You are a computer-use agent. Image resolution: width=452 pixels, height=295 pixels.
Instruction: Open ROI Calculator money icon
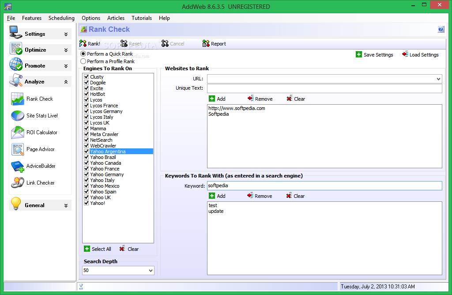click(18, 132)
